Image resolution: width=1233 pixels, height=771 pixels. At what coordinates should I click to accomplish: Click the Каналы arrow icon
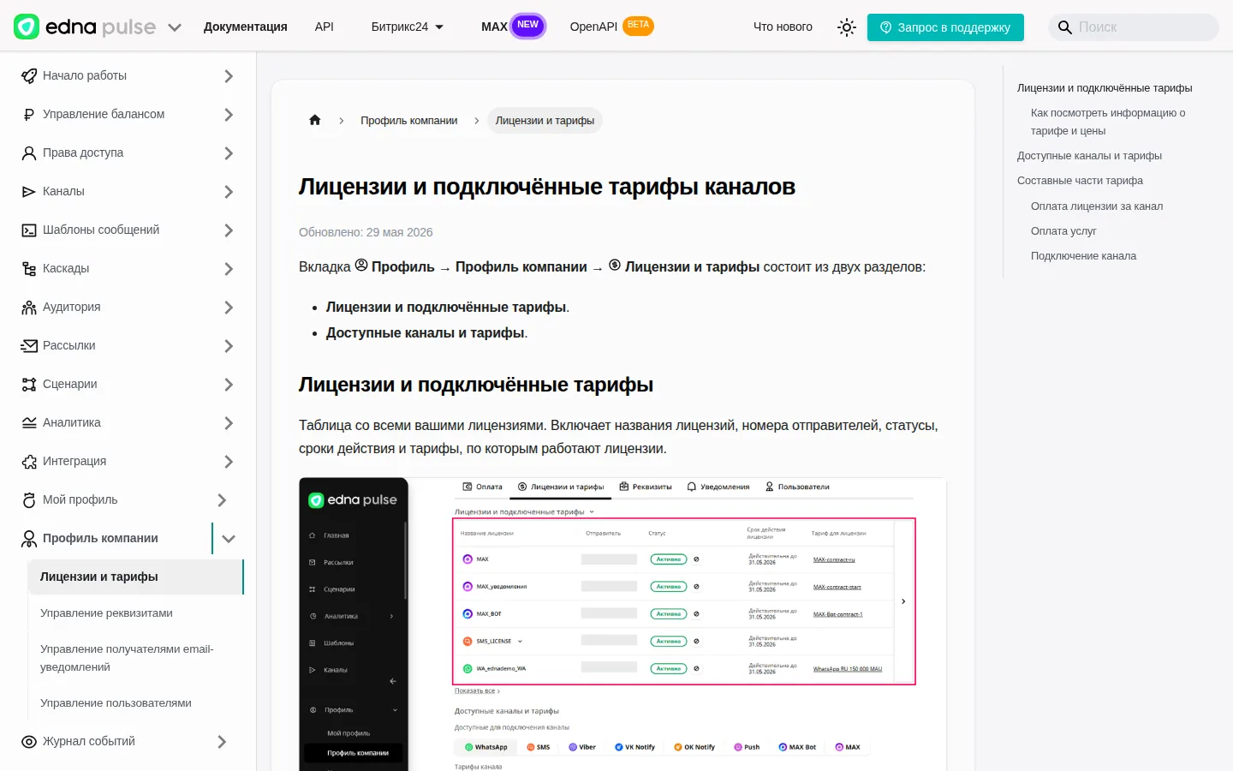tap(29, 192)
